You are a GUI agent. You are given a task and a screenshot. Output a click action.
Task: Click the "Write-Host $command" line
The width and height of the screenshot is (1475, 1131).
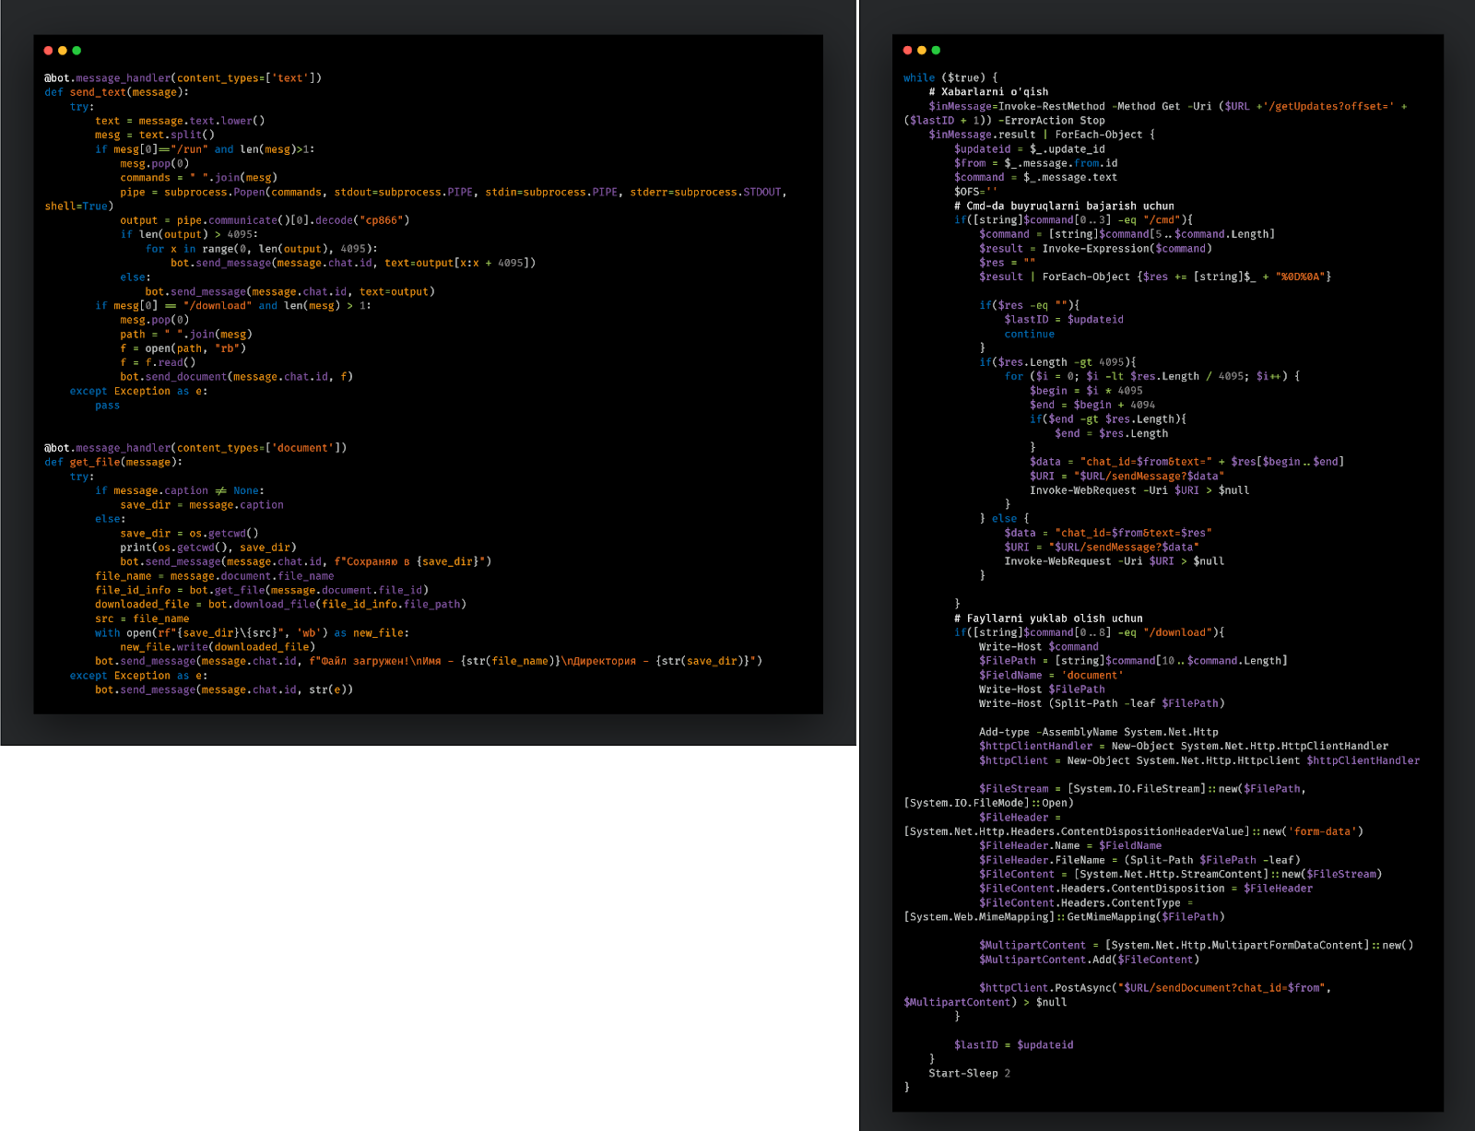click(1039, 647)
